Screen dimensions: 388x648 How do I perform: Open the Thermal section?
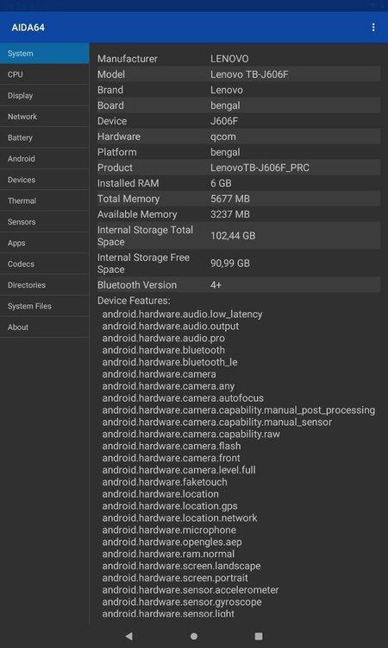point(45,200)
